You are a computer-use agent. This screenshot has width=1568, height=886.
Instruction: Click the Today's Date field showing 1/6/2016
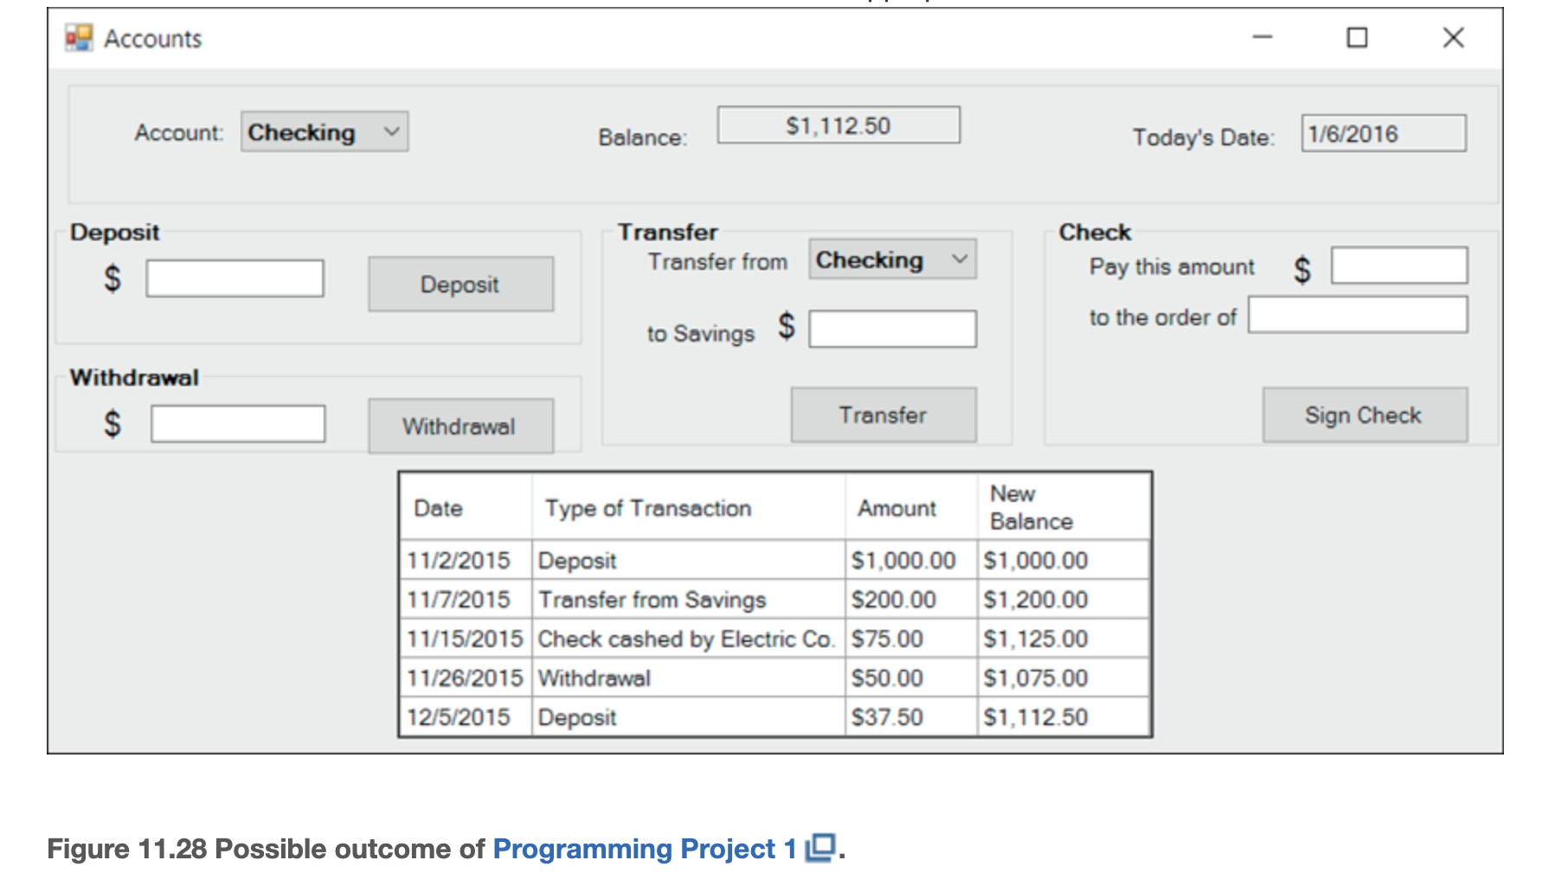[1381, 133]
